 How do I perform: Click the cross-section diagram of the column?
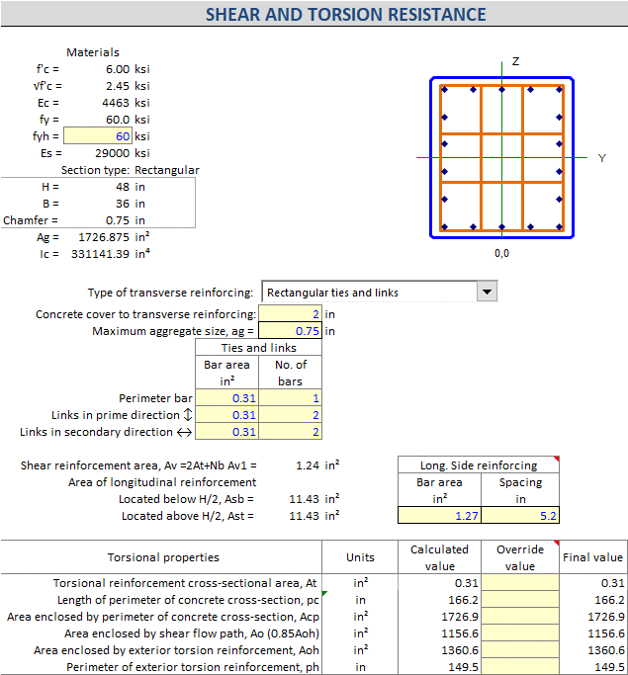[x=501, y=157]
